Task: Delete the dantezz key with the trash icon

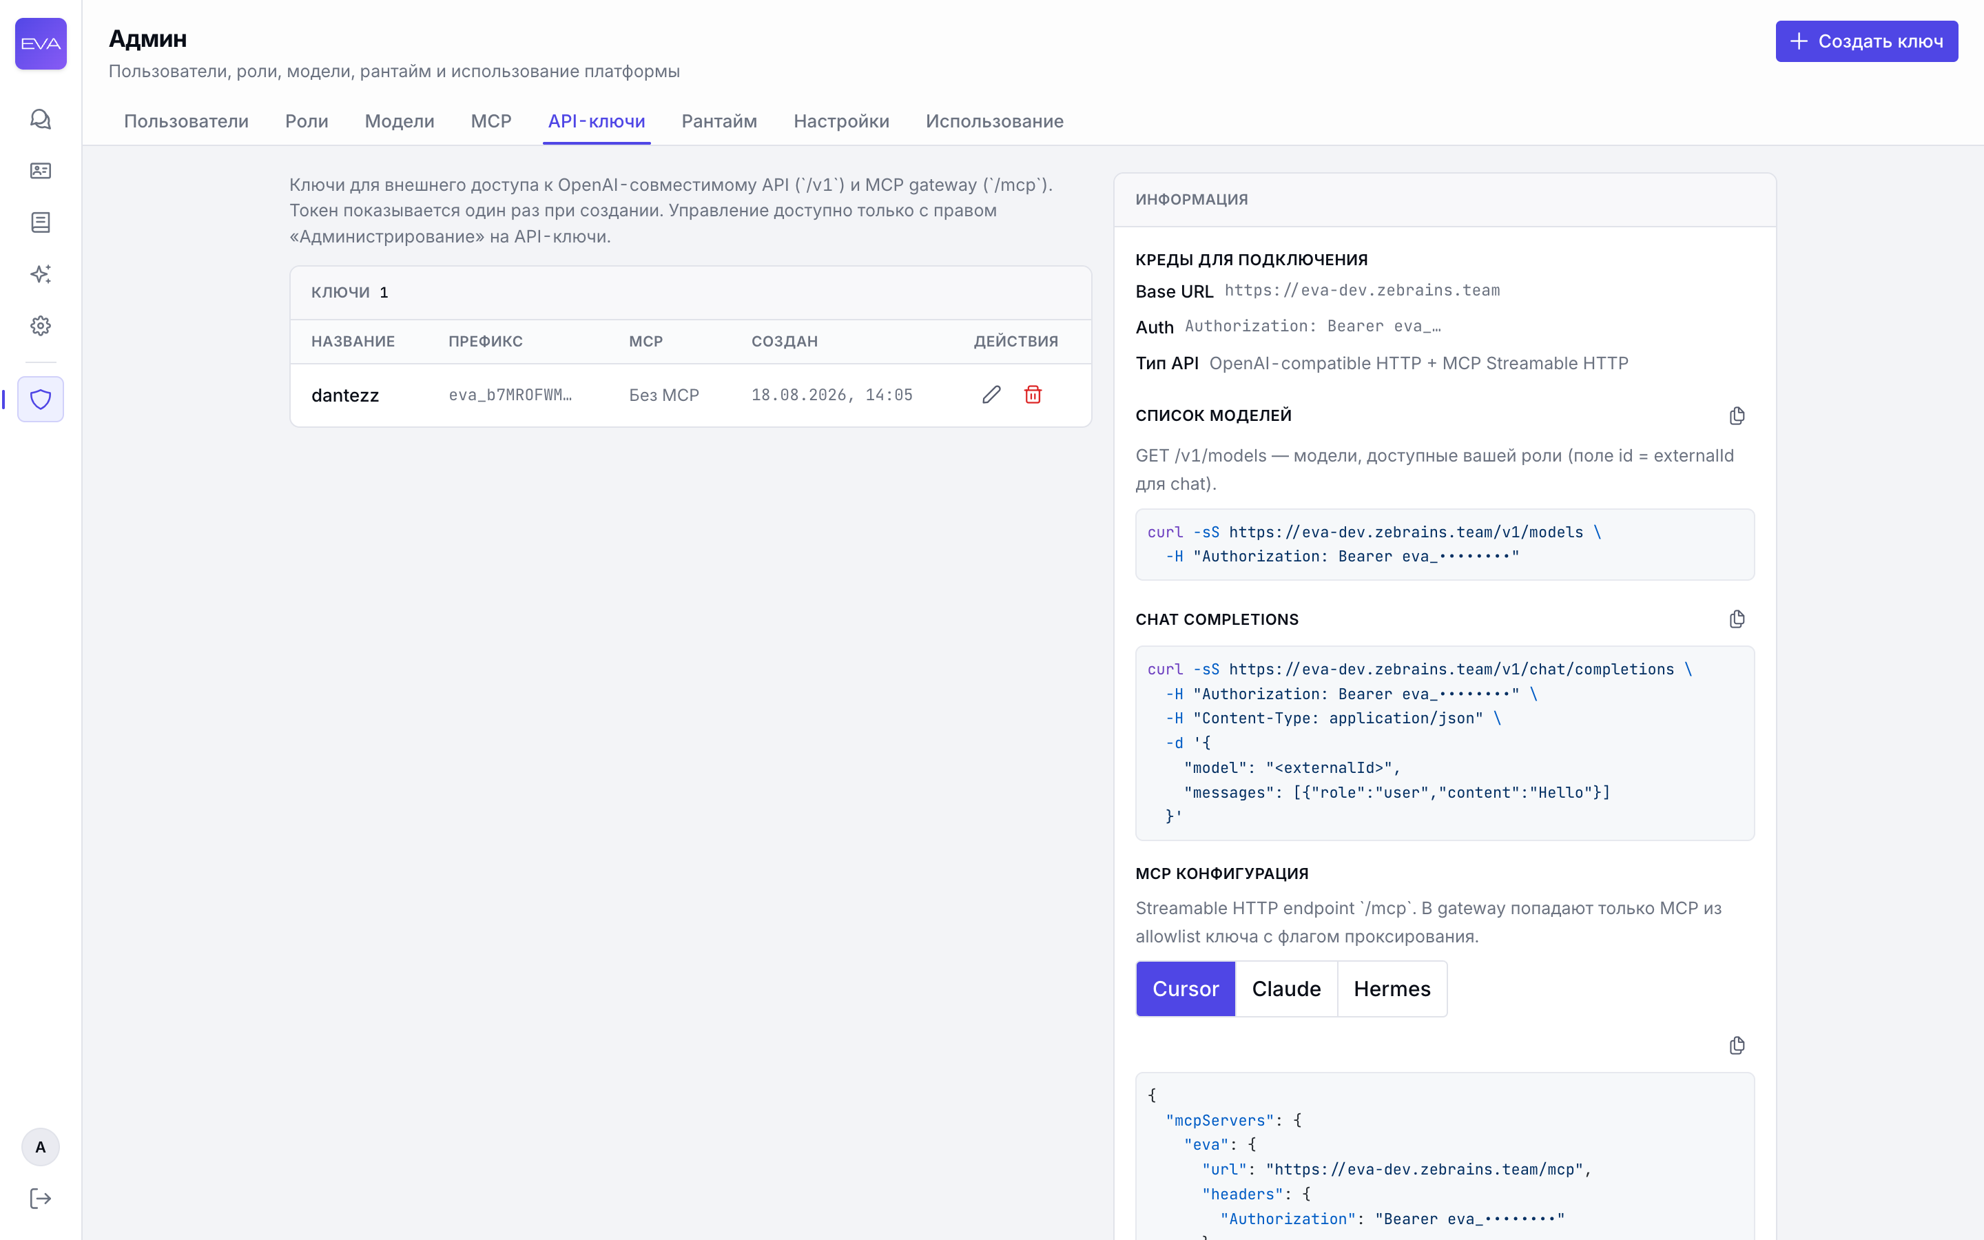Action: click(x=1033, y=395)
